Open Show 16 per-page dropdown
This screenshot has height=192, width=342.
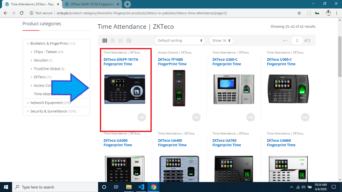pos(221,40)
